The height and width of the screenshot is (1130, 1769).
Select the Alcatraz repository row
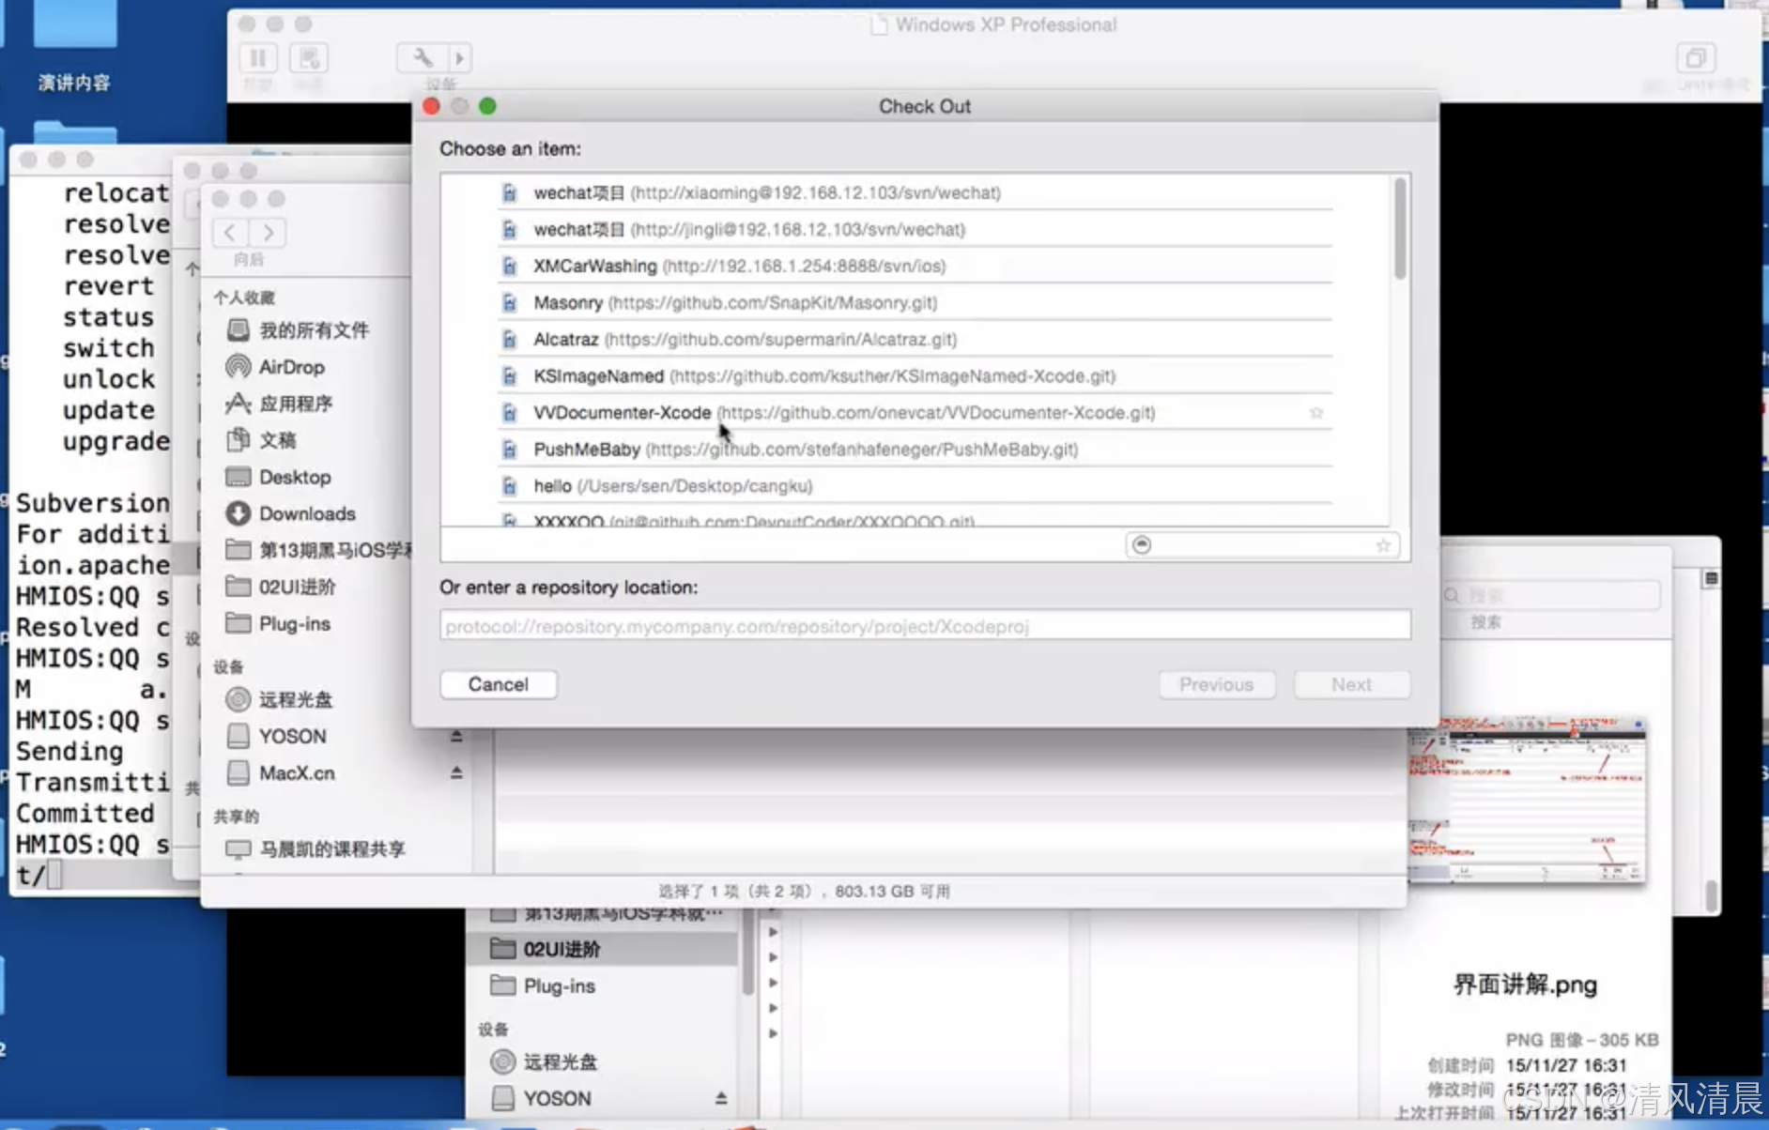[x=915, y=339]
